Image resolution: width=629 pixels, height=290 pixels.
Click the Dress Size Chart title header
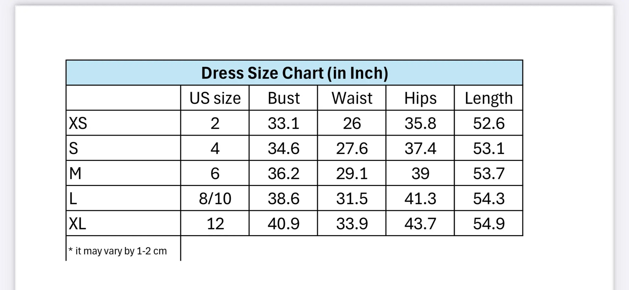tap(294, 73)
